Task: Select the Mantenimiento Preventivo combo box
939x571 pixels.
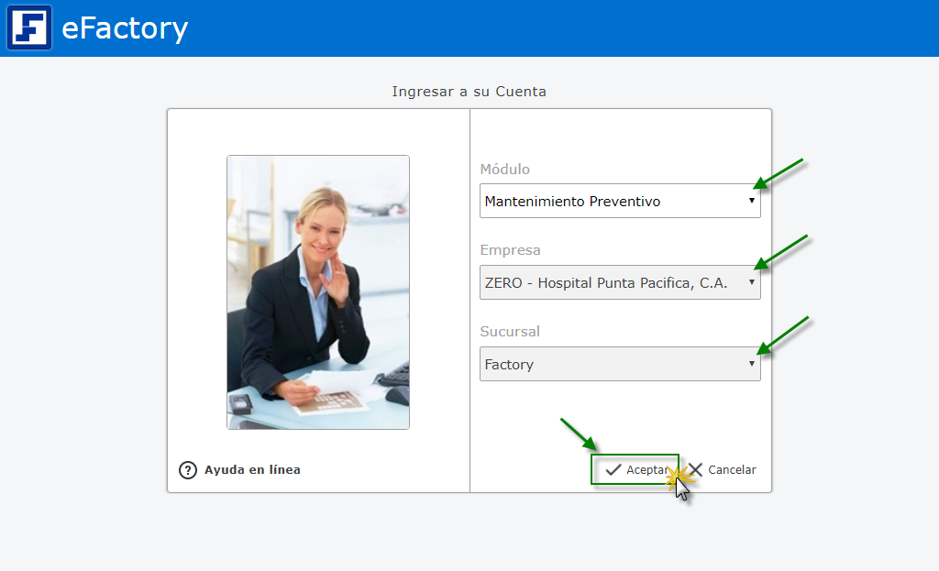Action: tap(610, 202)
